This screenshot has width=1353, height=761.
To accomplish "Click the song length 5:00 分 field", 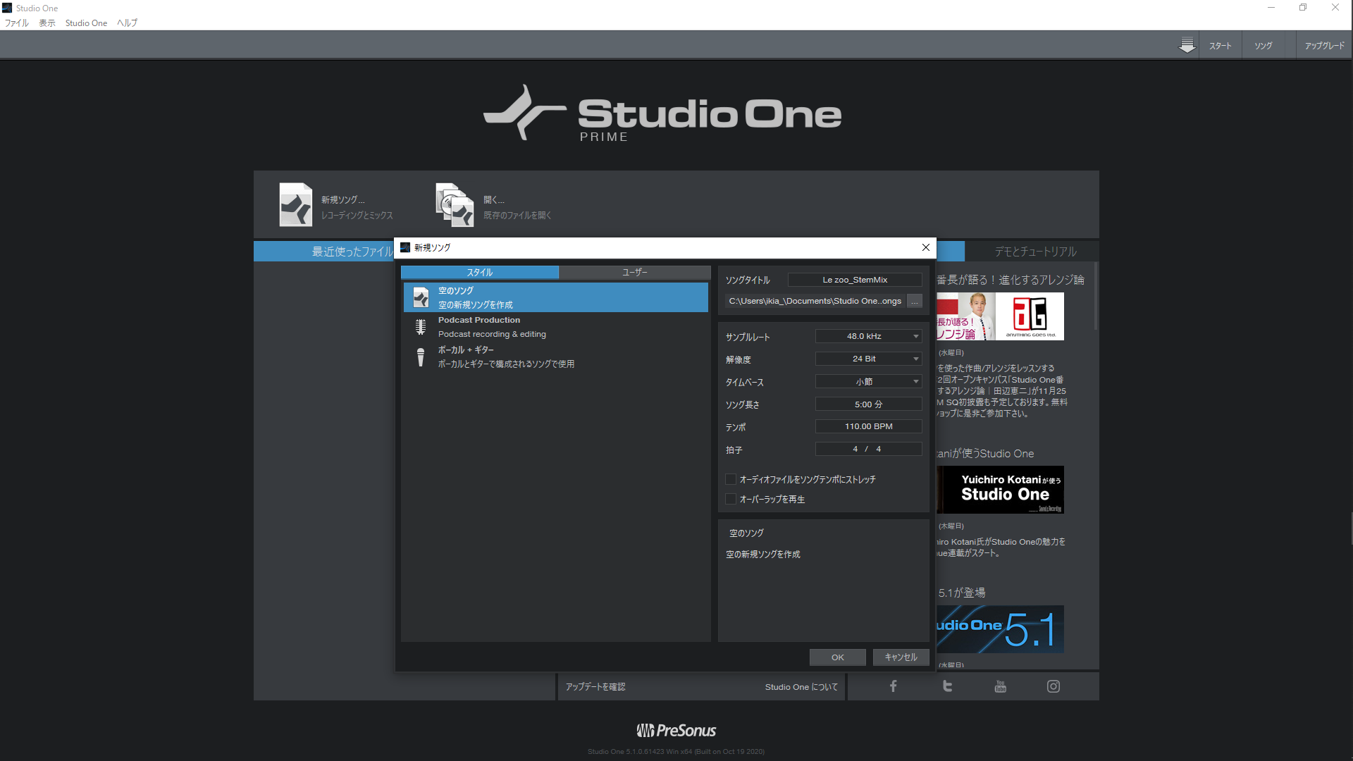I will pyautogui.click(x=868, y=404).
